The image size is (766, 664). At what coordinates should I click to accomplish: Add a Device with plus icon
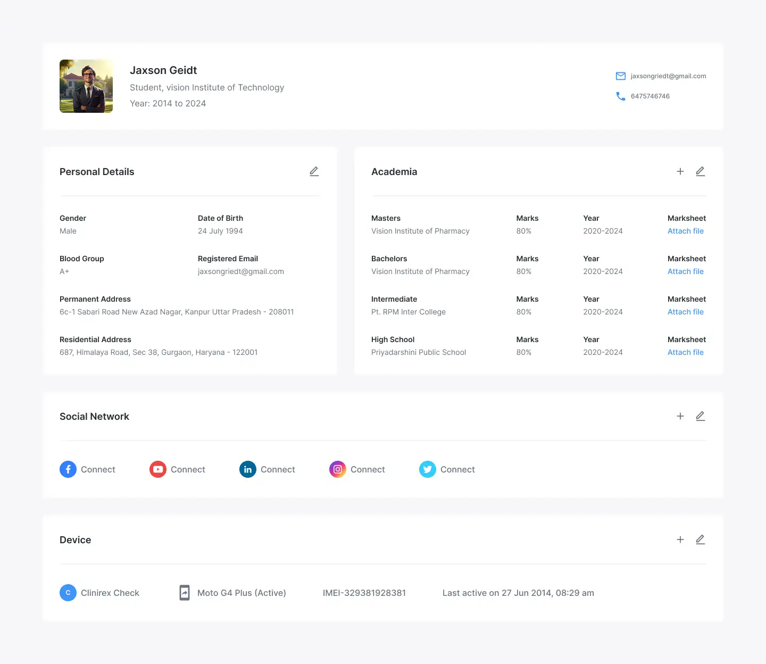[680, 539]
